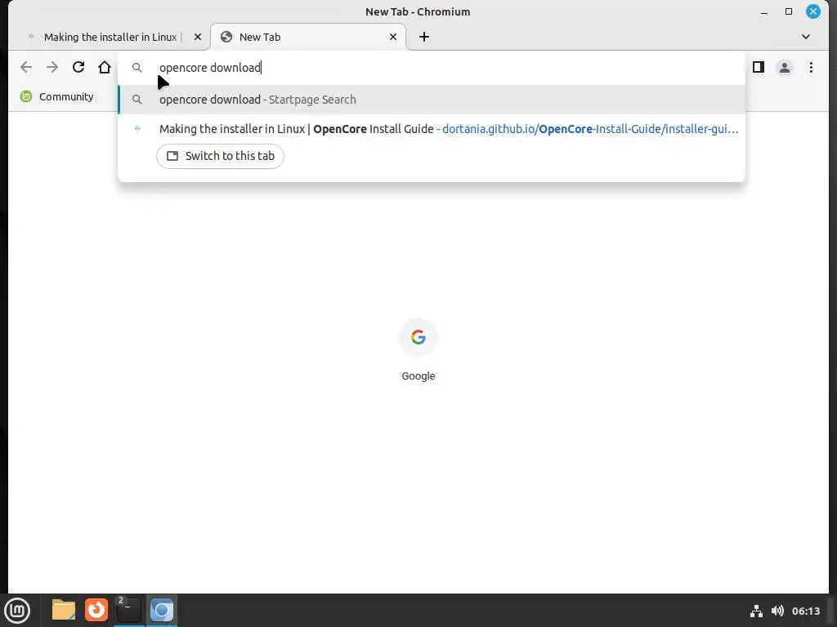Open a new tab with the plus button

424,37
